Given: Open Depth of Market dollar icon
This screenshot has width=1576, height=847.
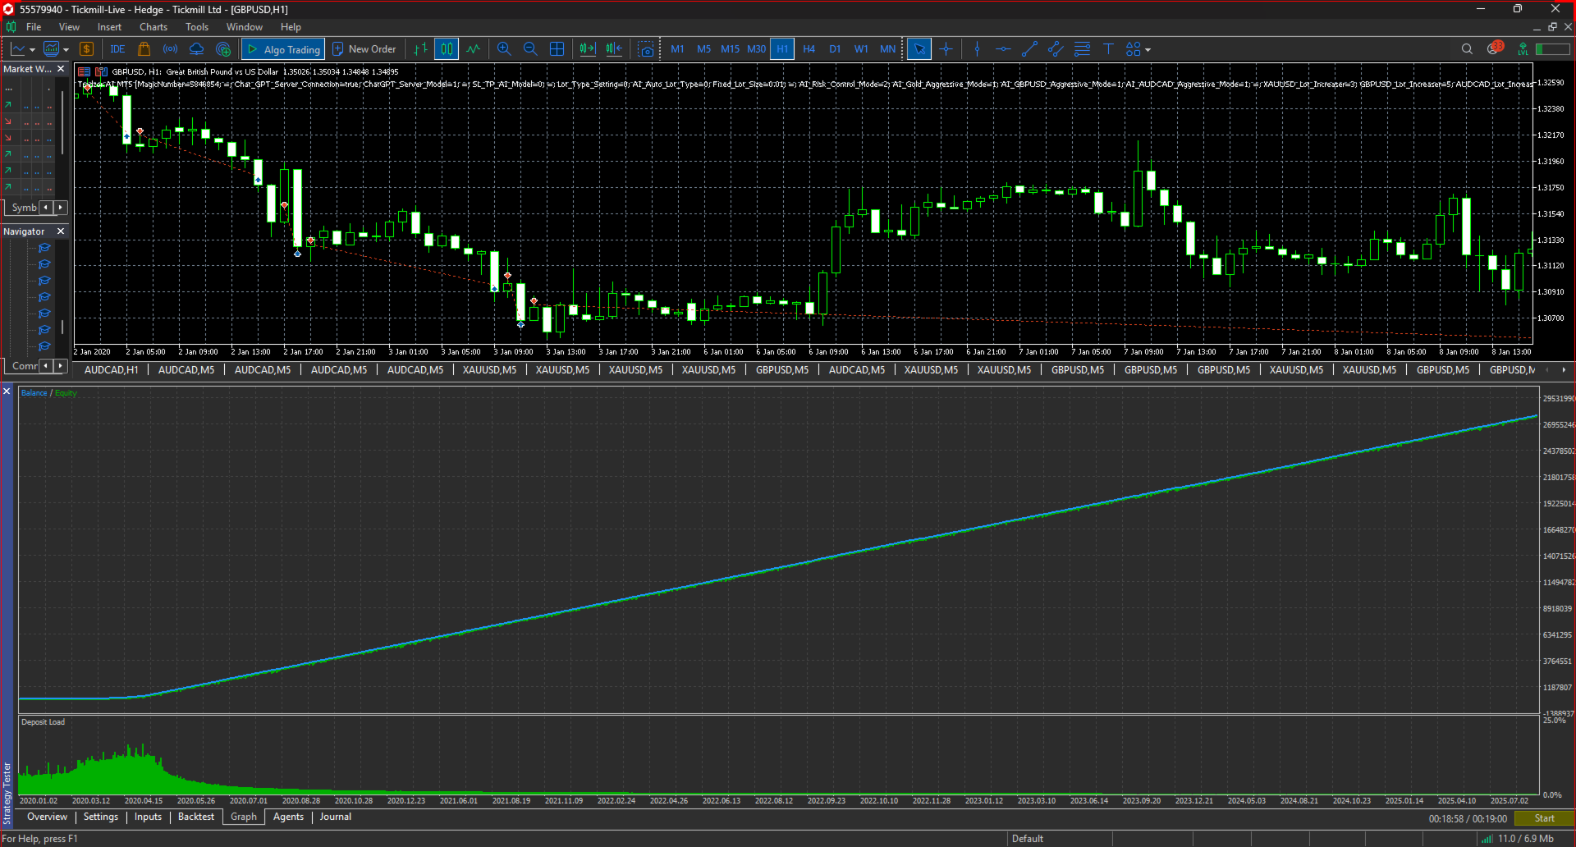Looking at the screenshot, I should click(86, 49).
